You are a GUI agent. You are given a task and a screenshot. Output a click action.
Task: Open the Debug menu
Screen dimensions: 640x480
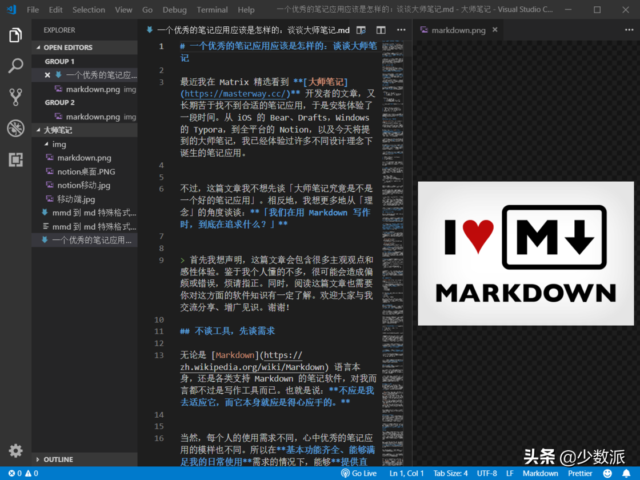(175, 10)
